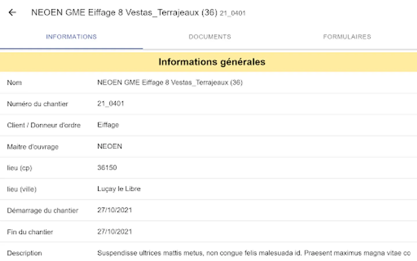Click the Nom row label
The height and width of the screenshot is (261, 417).
14,83
